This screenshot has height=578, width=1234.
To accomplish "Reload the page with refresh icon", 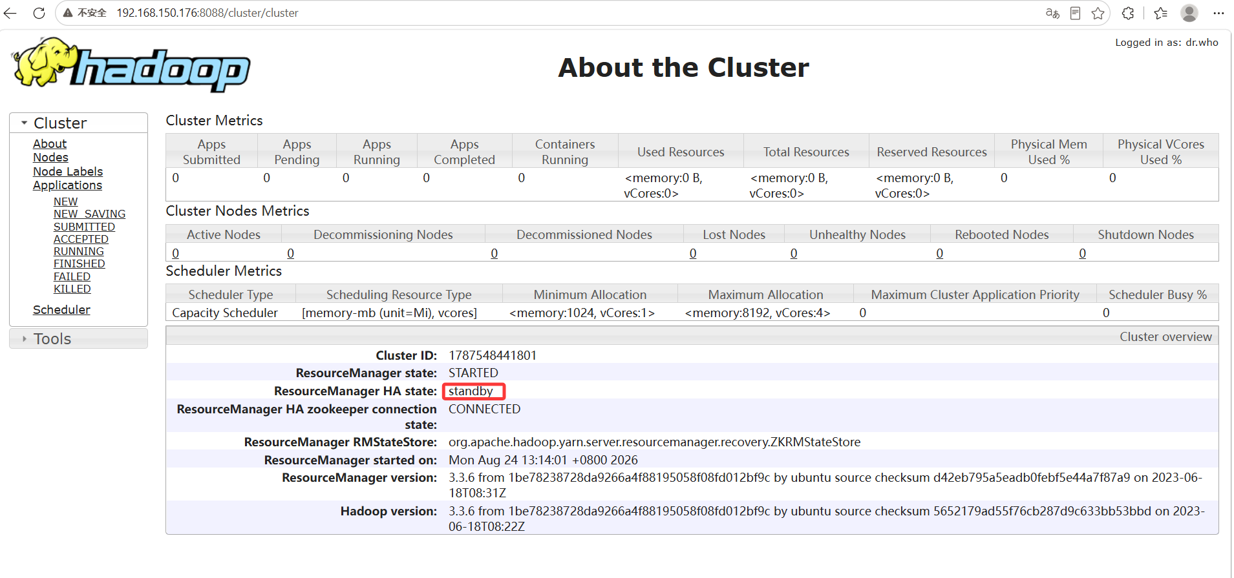I will (x=39, y=13).
